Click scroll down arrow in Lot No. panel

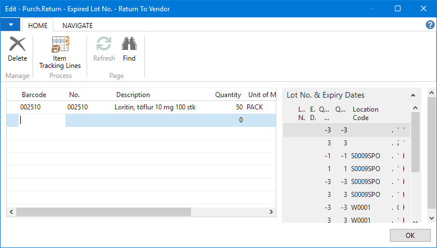click(416, 222)
